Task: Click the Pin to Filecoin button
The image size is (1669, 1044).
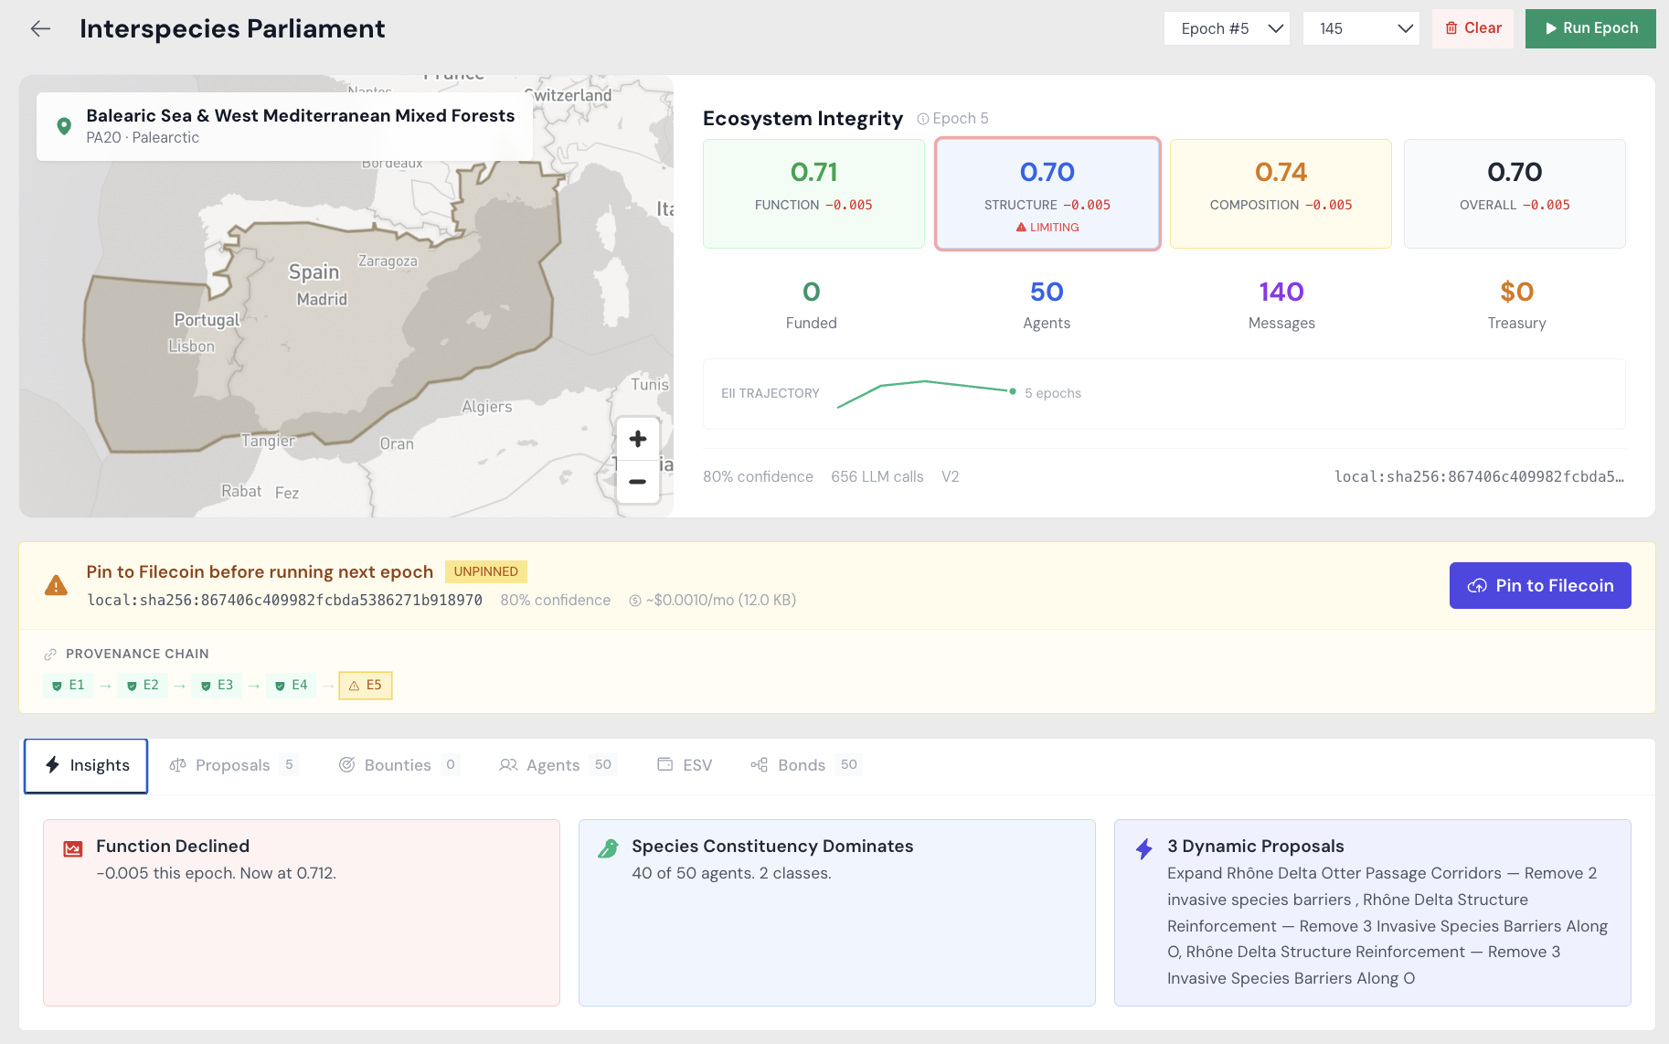Action: click(1539, 585)
